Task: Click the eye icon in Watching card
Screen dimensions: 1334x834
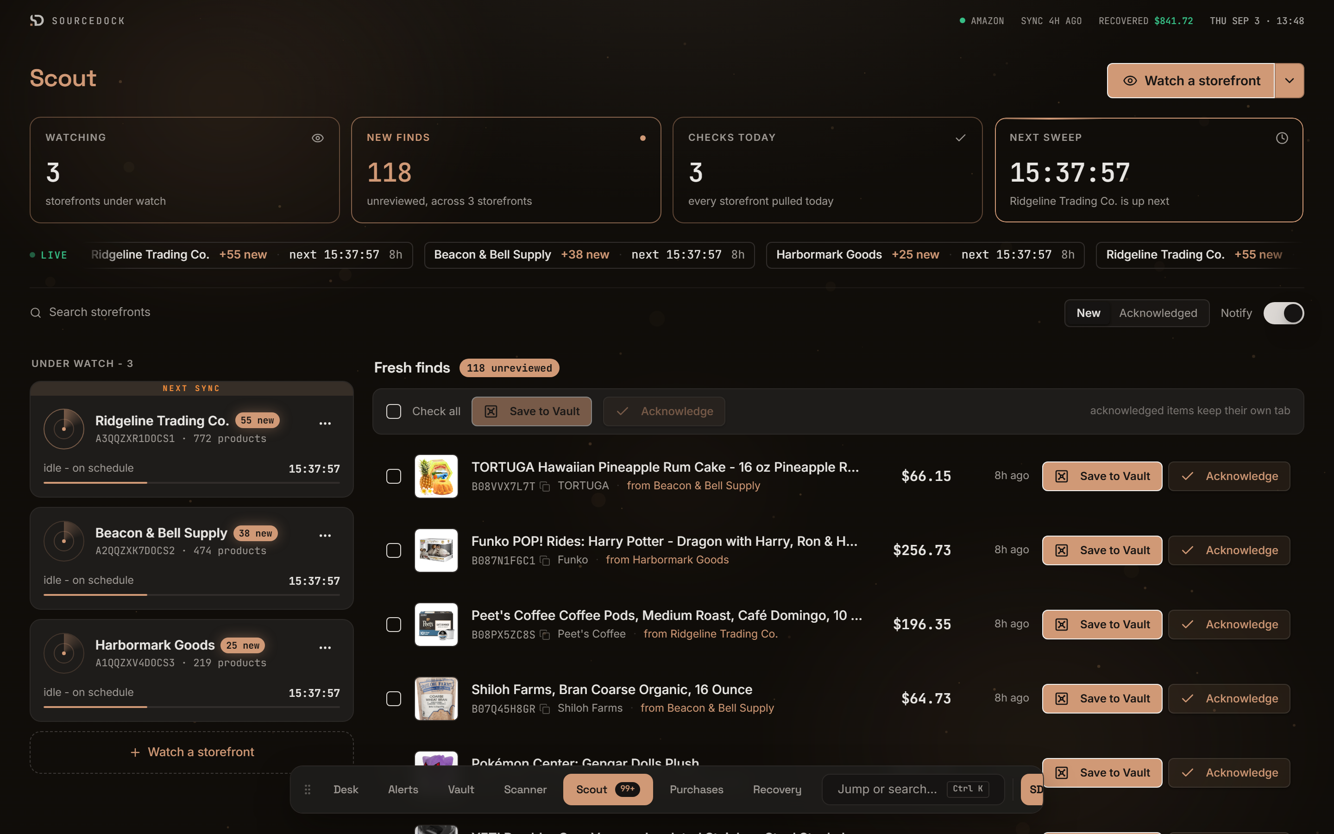Action: pos(317,138)
